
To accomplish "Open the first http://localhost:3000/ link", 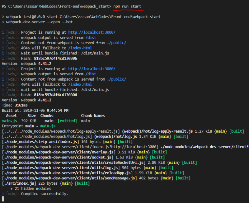I will (x=92, y=32).
